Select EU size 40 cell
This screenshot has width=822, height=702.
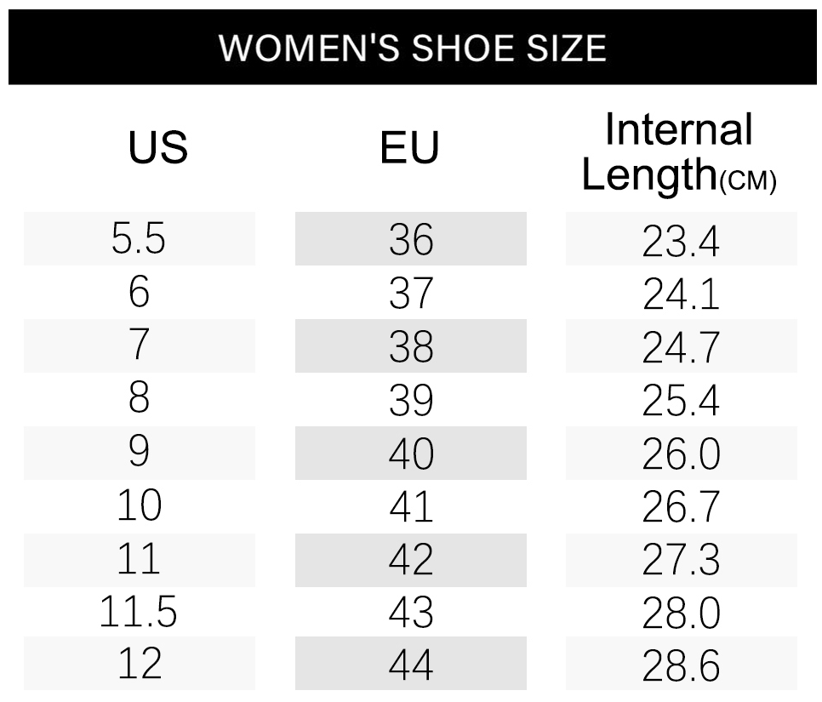point(411,454)
